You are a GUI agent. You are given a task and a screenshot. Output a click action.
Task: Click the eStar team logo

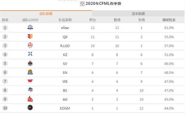(30, 27)
